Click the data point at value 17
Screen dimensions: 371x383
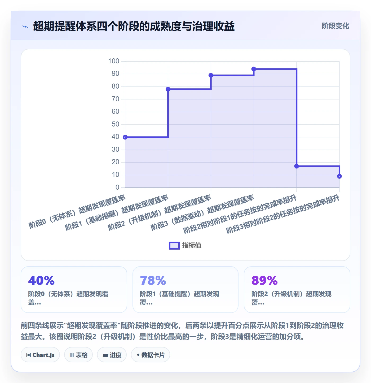(x=297, y=166)
